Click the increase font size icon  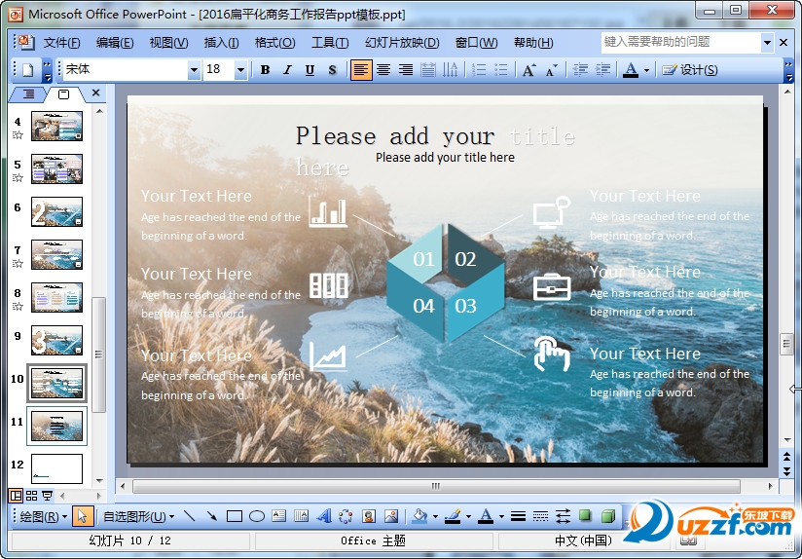point(529,70)
